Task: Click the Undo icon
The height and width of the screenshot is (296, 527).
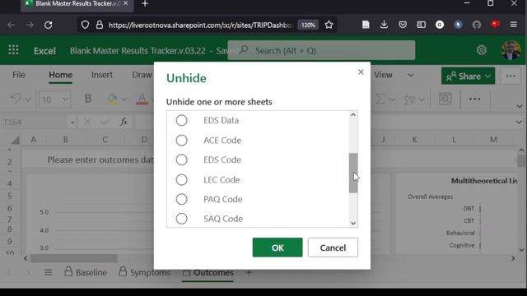Action: tap(15, 99)
